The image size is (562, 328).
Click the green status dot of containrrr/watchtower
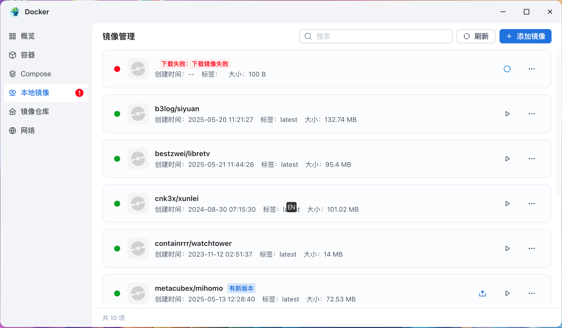[117, 248]
